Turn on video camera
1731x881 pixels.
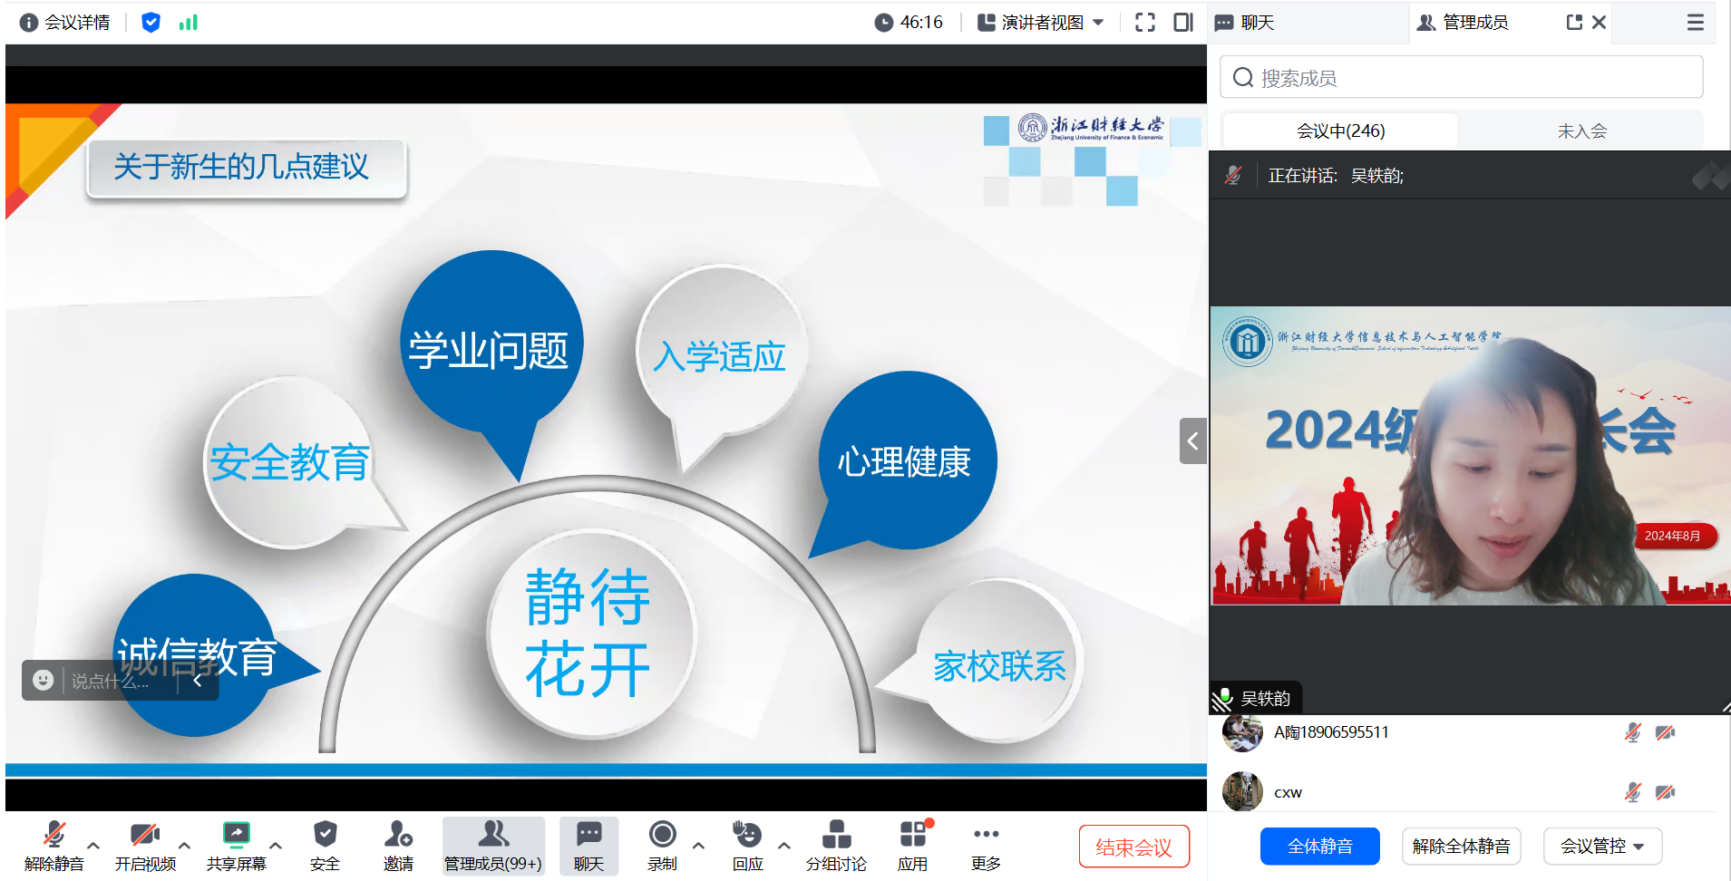pyautogui.click(x=145, y=835)
